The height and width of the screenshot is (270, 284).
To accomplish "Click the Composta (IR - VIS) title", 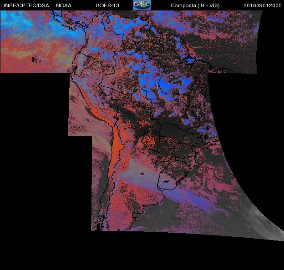I will point(195,5).
